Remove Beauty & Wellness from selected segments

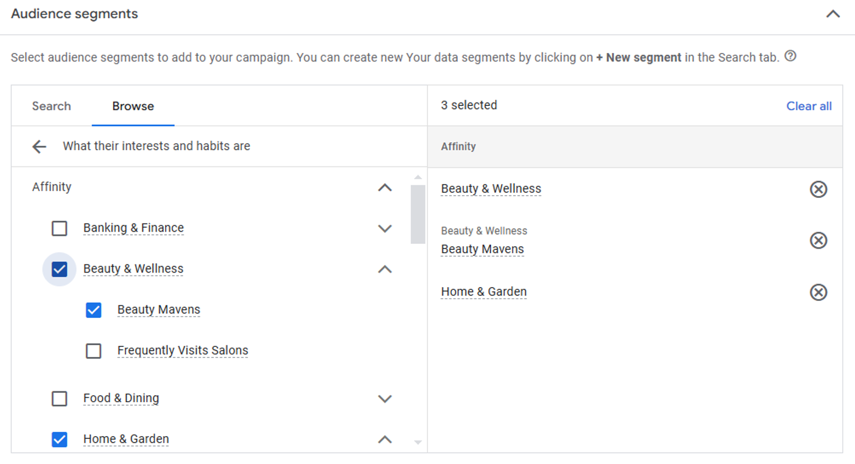(x=818, y=189)
